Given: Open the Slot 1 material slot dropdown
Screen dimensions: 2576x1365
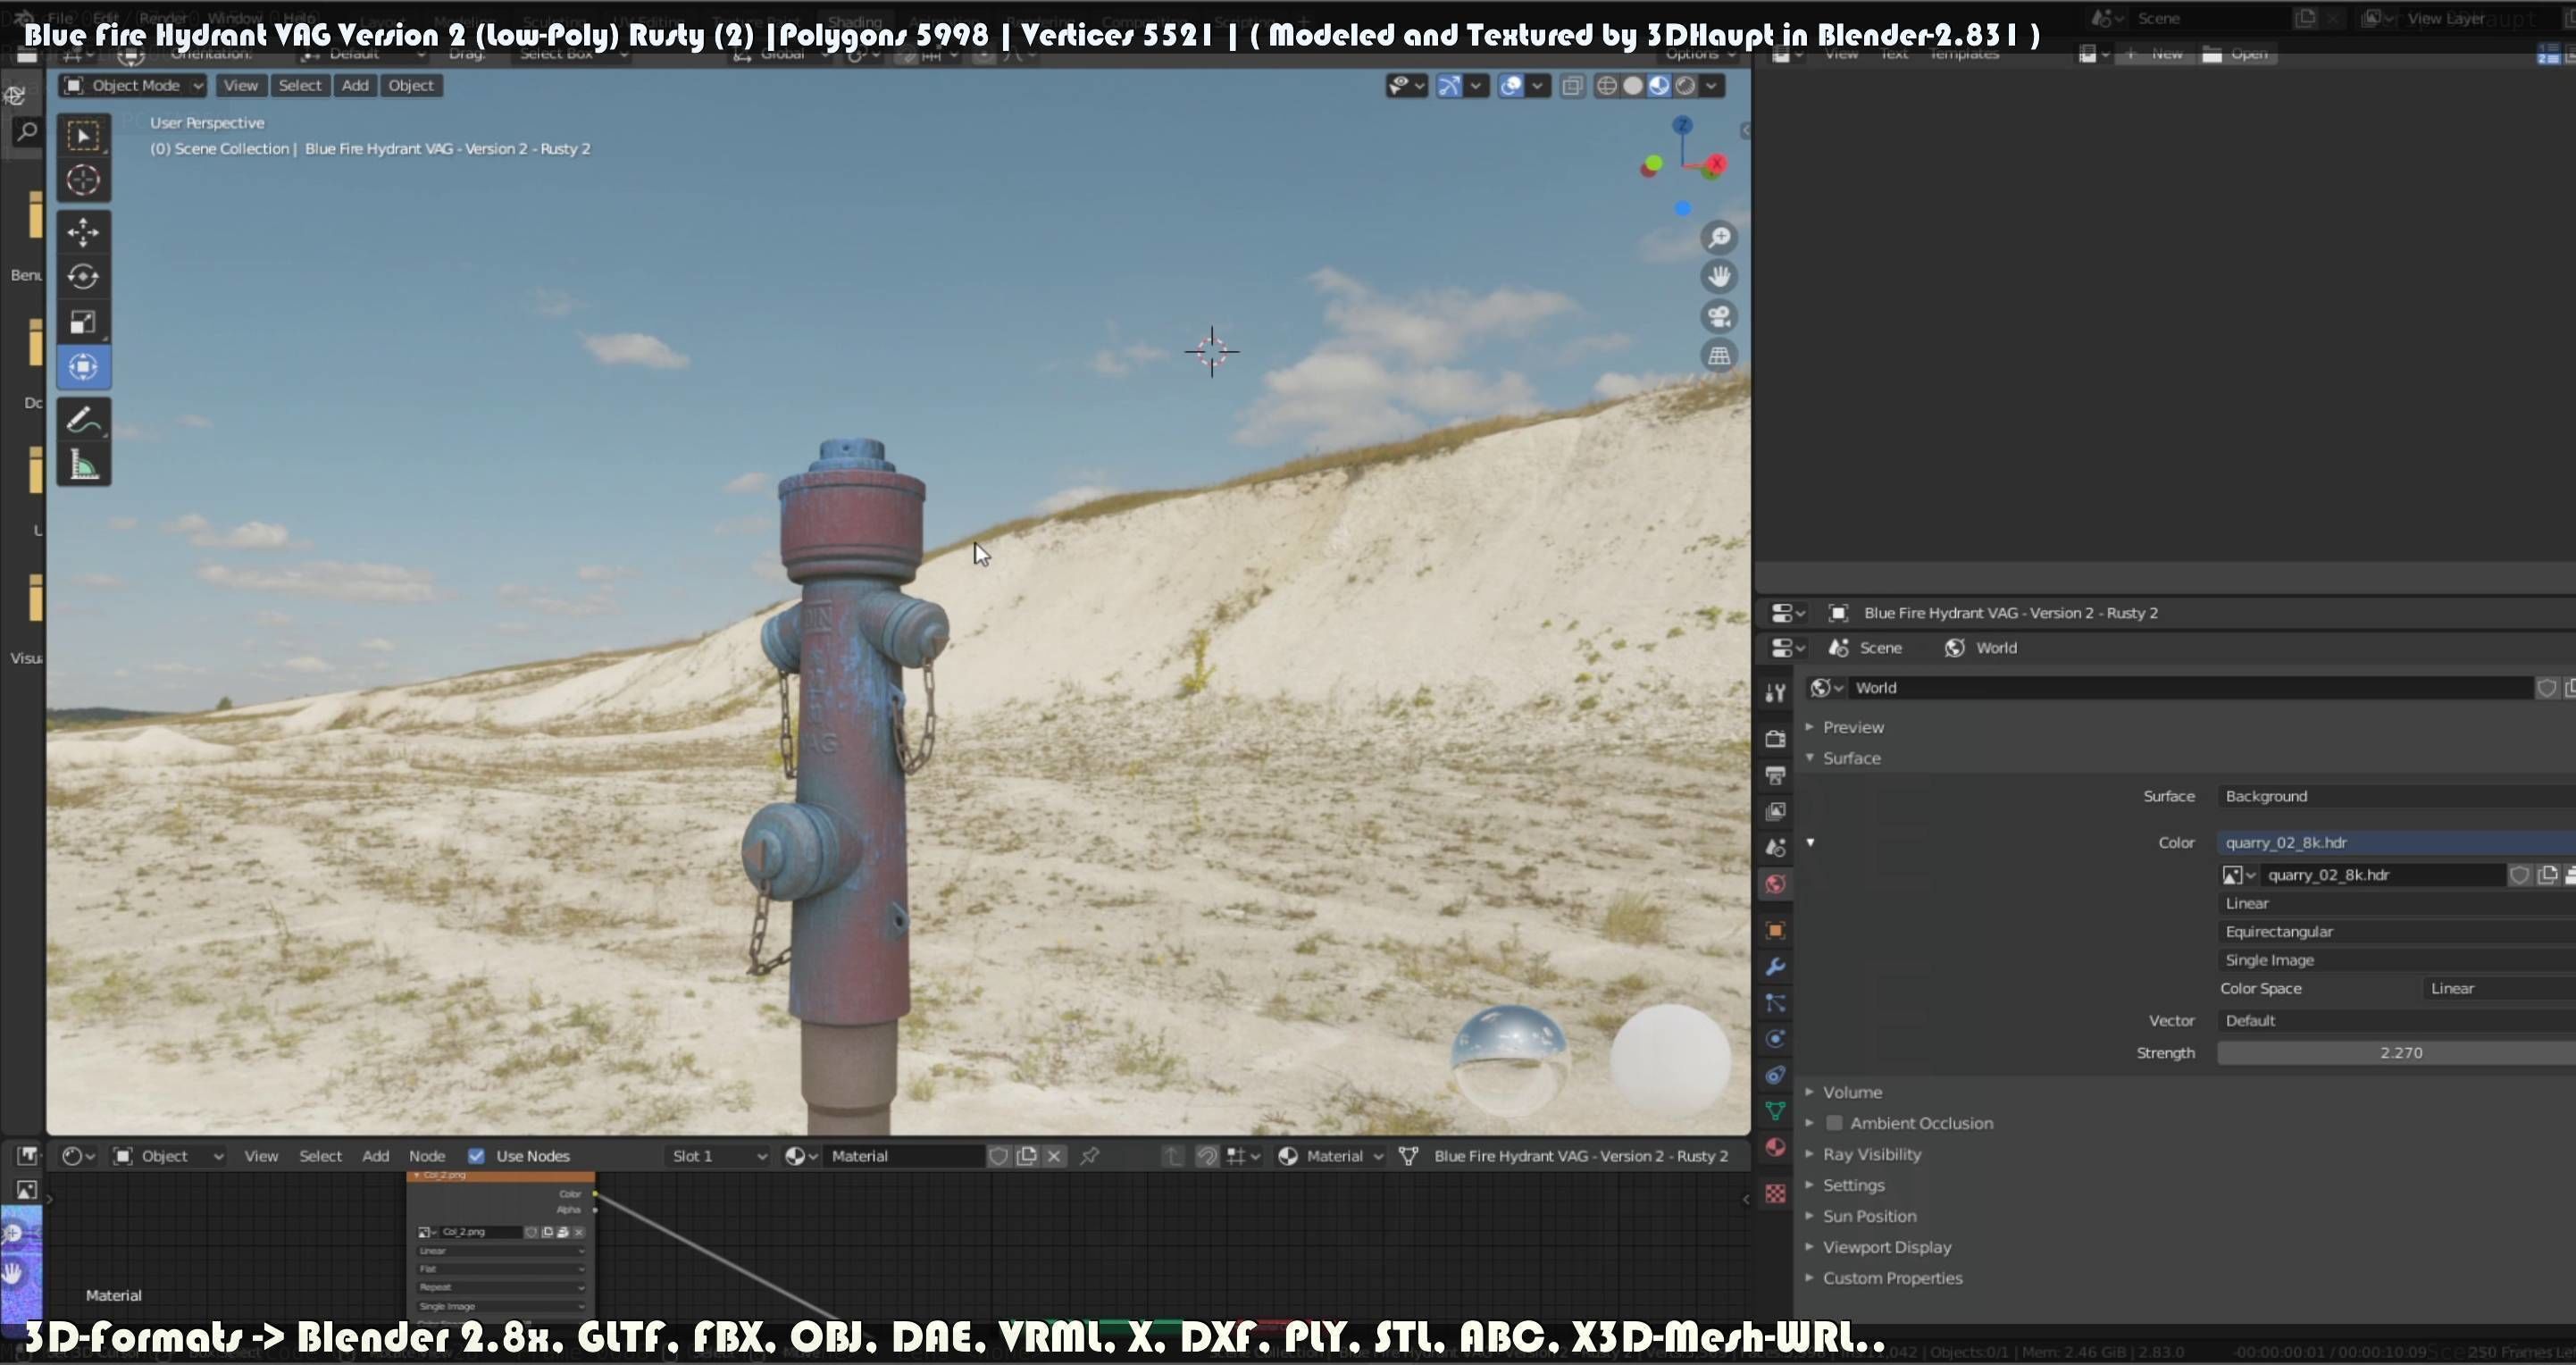Looking at the screenshot, I should point(716,1155).
